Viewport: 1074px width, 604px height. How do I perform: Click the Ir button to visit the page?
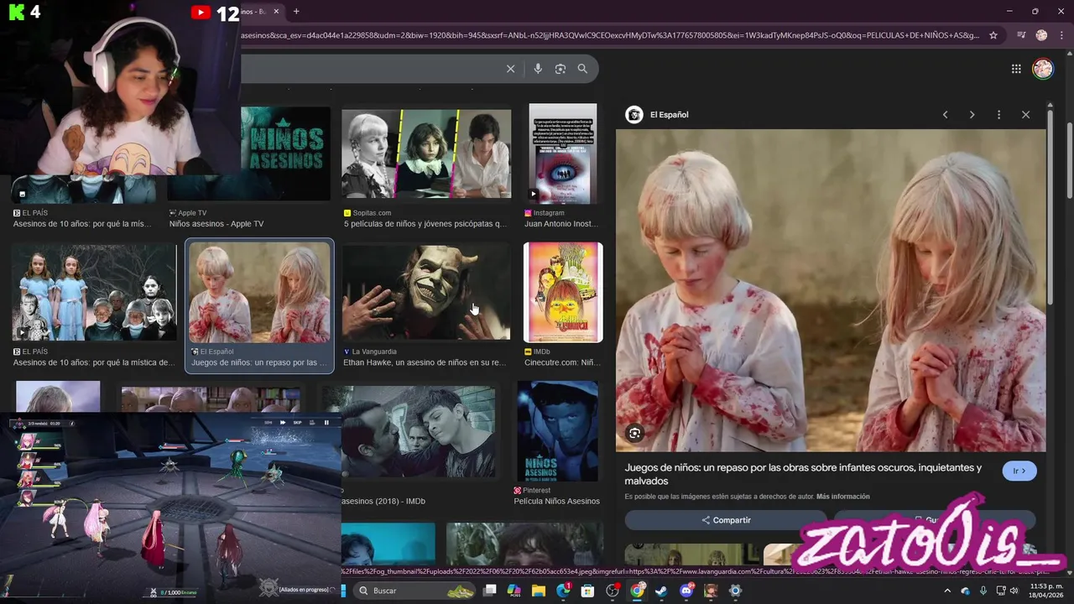[x=1019, y=471]
